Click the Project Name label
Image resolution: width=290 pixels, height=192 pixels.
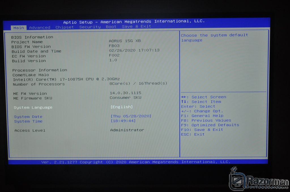tap(27, 42)
